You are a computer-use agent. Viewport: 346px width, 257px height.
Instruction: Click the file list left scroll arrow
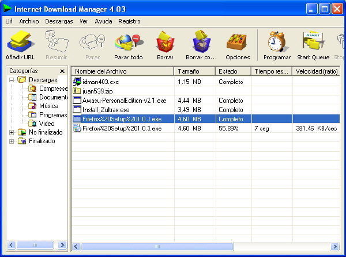[x=76, y=247]
